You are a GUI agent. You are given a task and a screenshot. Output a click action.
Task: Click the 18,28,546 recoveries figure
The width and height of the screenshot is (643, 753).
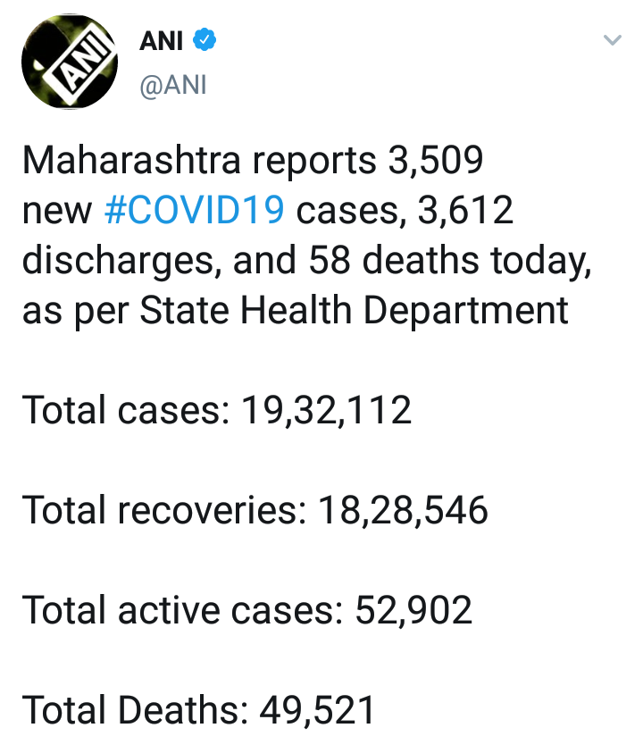coord(403,511)
